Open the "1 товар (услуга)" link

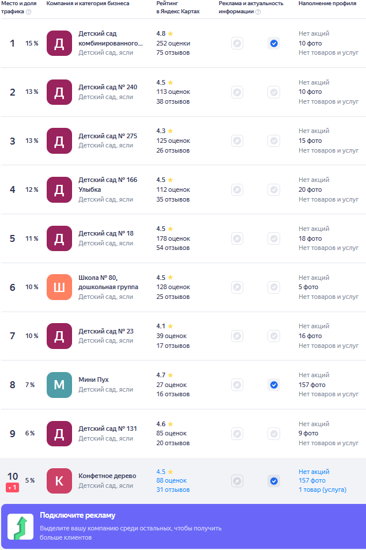click(322, 490)
